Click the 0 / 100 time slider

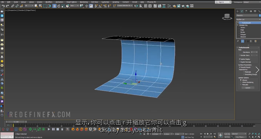16,122
